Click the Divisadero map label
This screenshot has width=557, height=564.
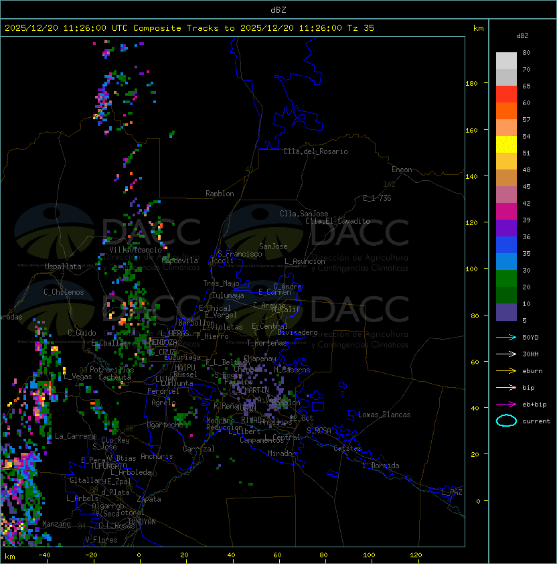coord(298,332)
